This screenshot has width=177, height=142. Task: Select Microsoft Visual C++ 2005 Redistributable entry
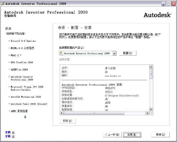coord(27,88)
